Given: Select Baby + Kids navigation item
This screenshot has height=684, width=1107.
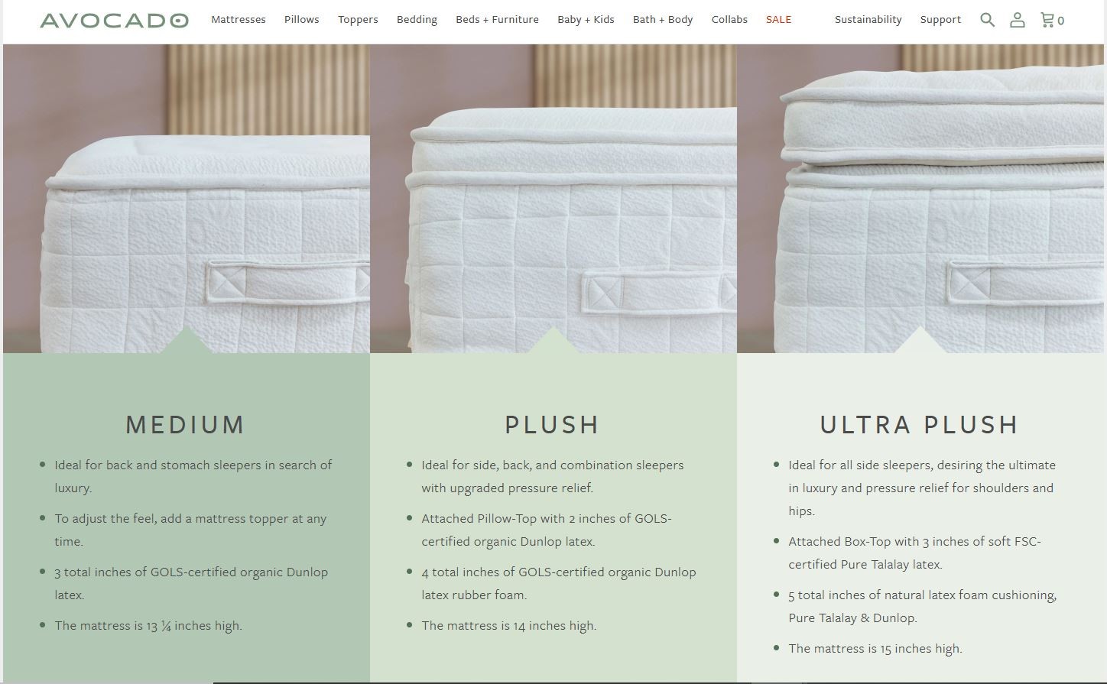Looking at the screenshot, I should point(586,20).
